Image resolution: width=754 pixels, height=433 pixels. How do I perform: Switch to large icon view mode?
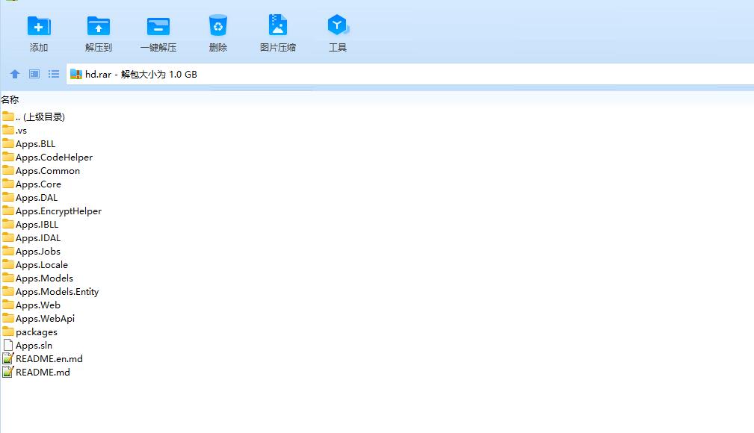click(34, 74)
